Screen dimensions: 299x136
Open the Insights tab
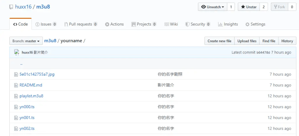(x=228, y=24)
